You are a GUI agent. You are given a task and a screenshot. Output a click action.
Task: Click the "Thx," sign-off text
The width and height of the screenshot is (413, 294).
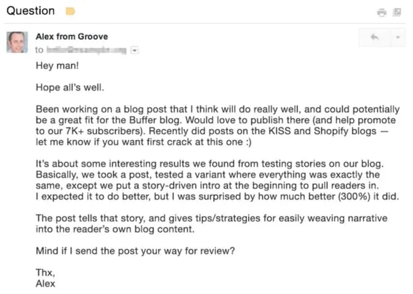coord(45,272)
